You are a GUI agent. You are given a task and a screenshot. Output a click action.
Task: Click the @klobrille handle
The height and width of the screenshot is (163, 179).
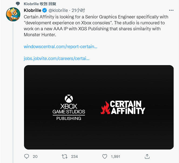point(59,11)
